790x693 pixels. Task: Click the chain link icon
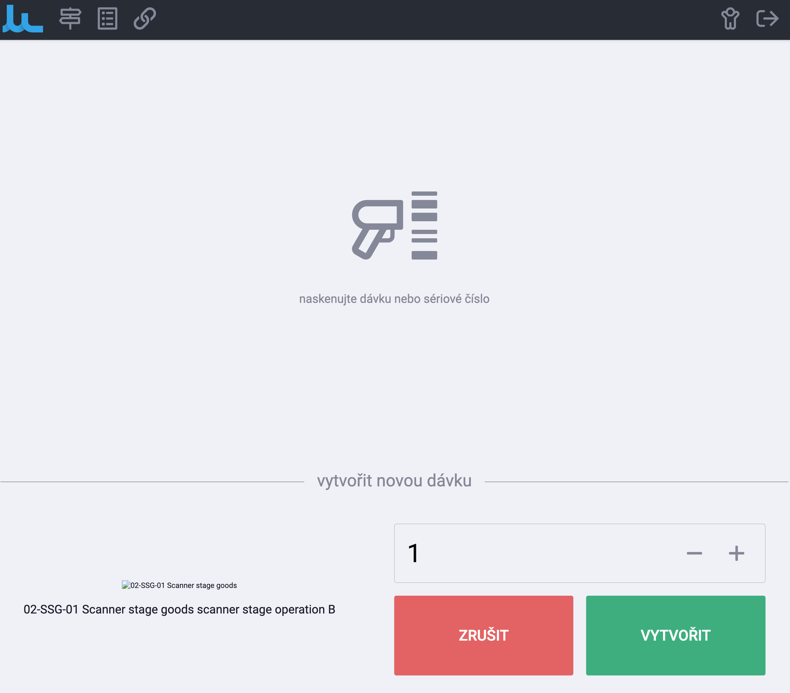pyautogui.click(x=145, y=19)
